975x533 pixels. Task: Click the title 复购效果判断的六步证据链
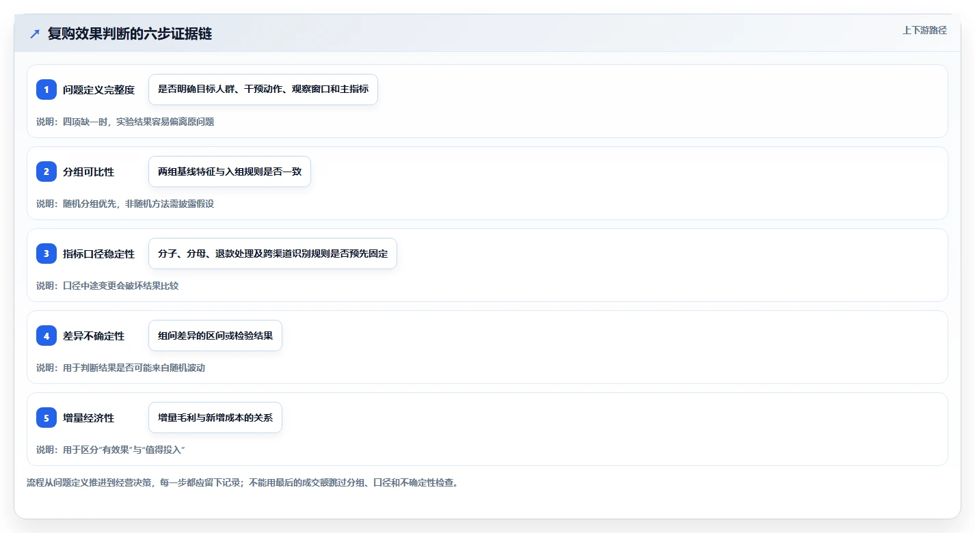pos(130,34)
